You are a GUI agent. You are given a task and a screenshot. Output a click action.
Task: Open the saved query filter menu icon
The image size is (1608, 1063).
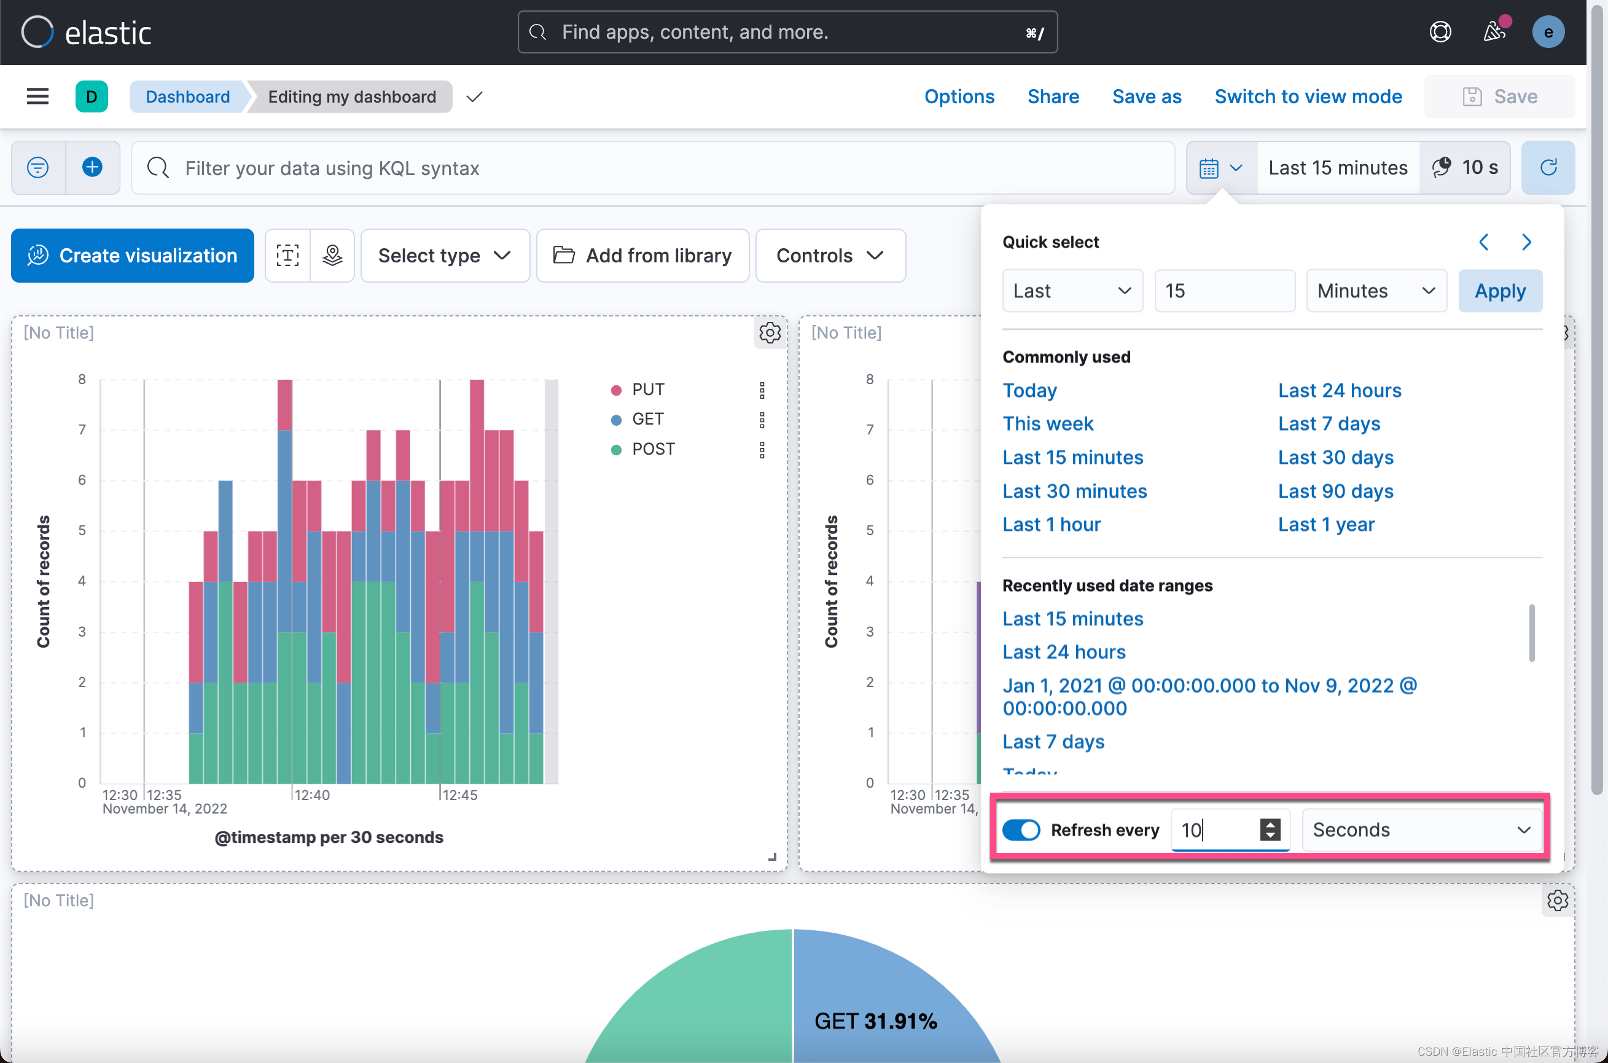pyautogui.click(x=38, y=168)
